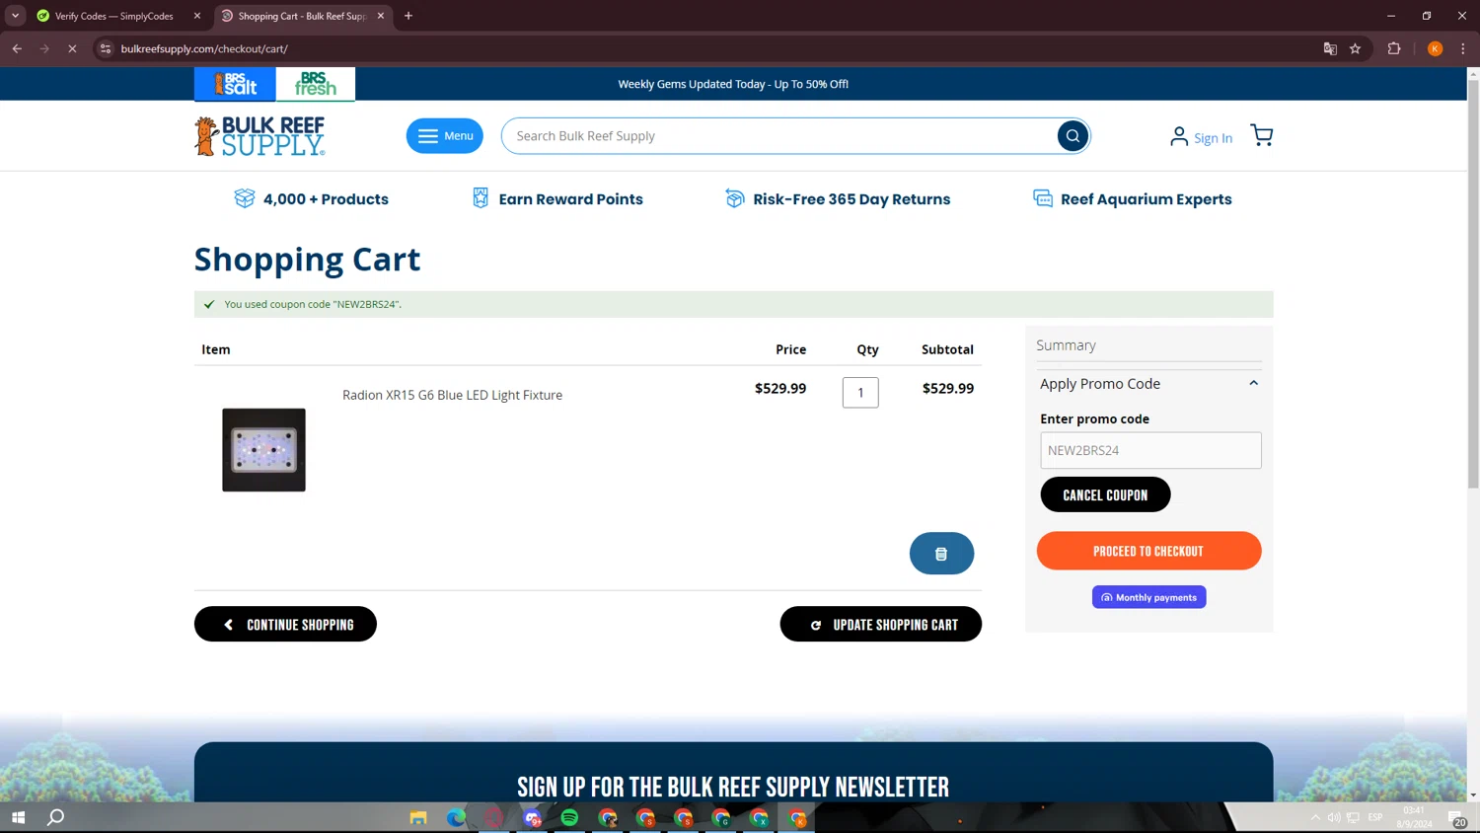
Task: Click the ESP language indicator
Action: pyautogui.click(x=1375, y=817)
